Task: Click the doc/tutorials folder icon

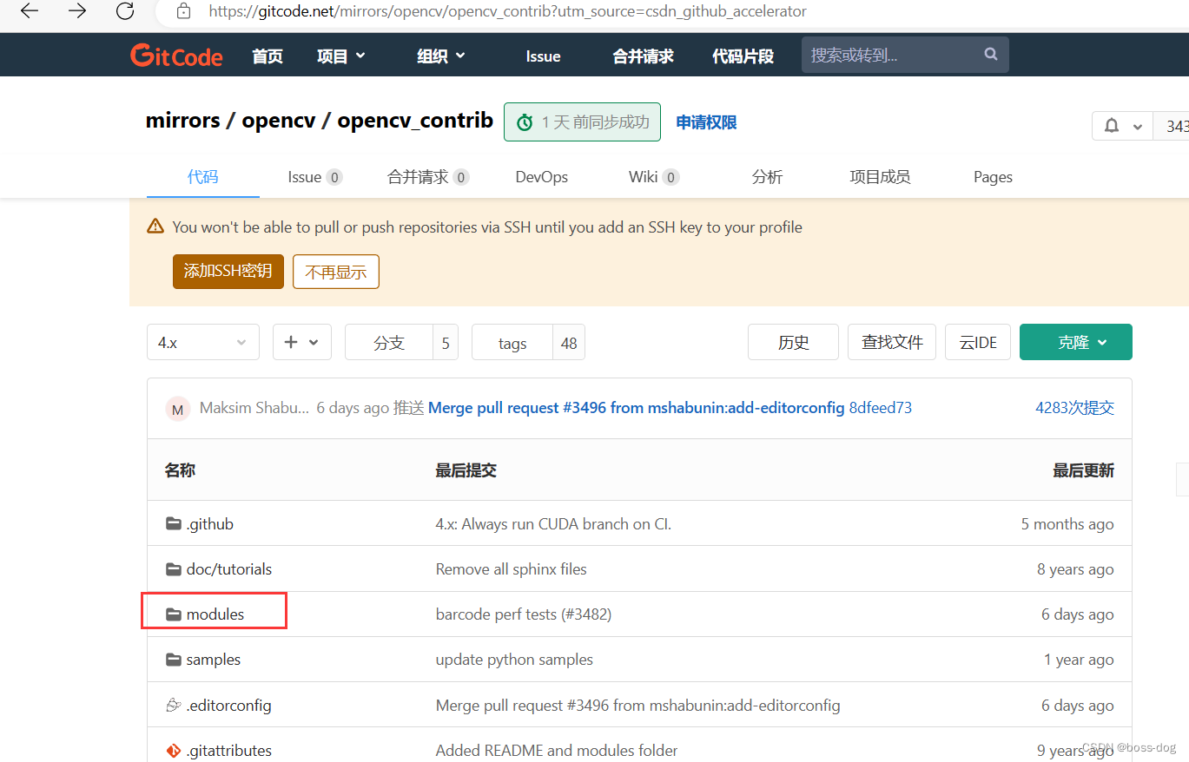Action: (173, 569)
